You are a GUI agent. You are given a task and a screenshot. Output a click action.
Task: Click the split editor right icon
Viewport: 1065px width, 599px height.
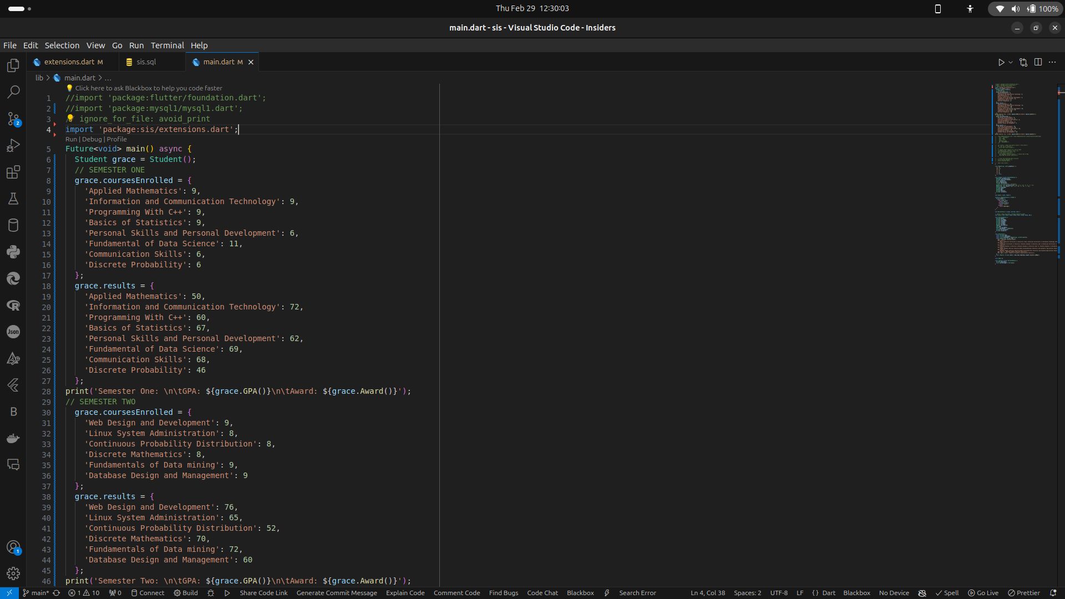pos(1038,62)
